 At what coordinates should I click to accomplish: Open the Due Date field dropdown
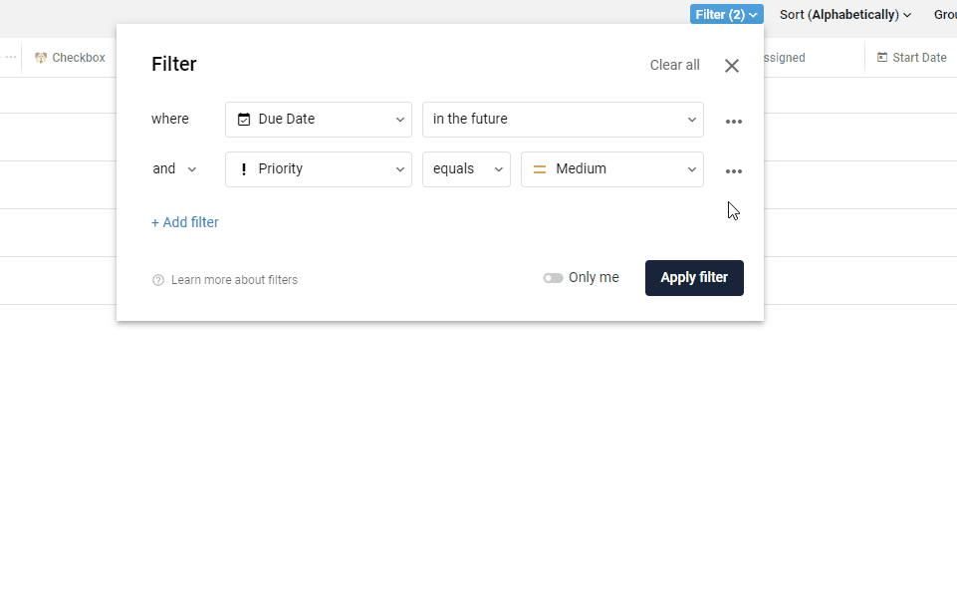tap(319, 120)
